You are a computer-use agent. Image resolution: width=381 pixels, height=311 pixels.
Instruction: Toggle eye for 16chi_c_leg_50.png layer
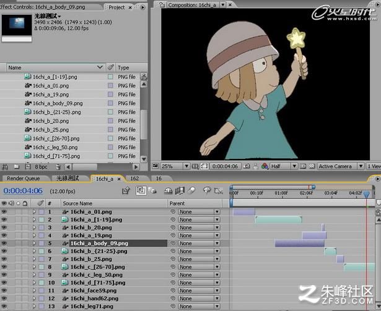4,275
